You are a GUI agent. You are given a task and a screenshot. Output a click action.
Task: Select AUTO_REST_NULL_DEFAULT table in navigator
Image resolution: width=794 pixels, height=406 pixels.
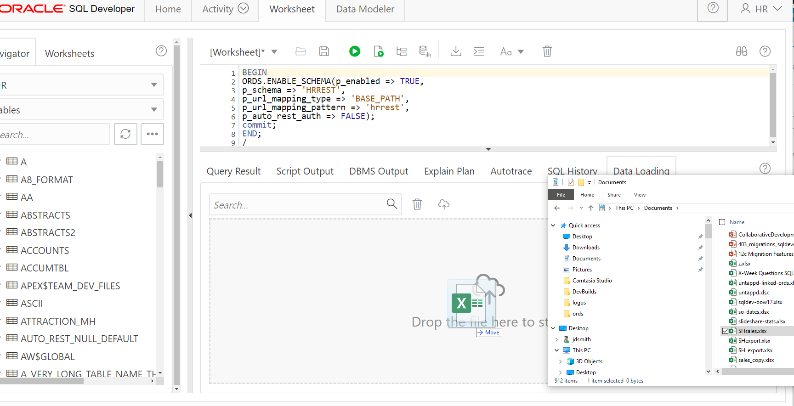pos(79,338)
